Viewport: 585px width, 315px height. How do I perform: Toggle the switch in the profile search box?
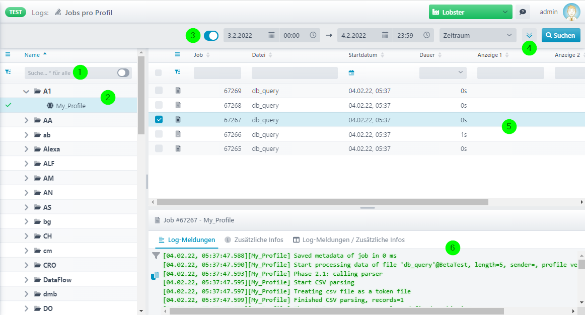coord(123,72)
